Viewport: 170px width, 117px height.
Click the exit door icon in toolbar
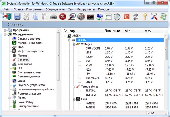pyautogui.click(x=8, y=17)
